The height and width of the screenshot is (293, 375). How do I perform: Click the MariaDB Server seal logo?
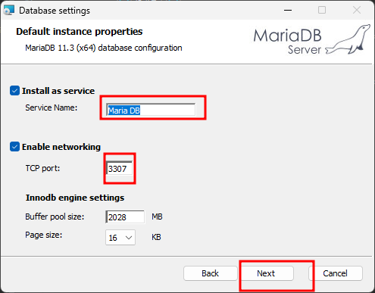coord(348,39)
